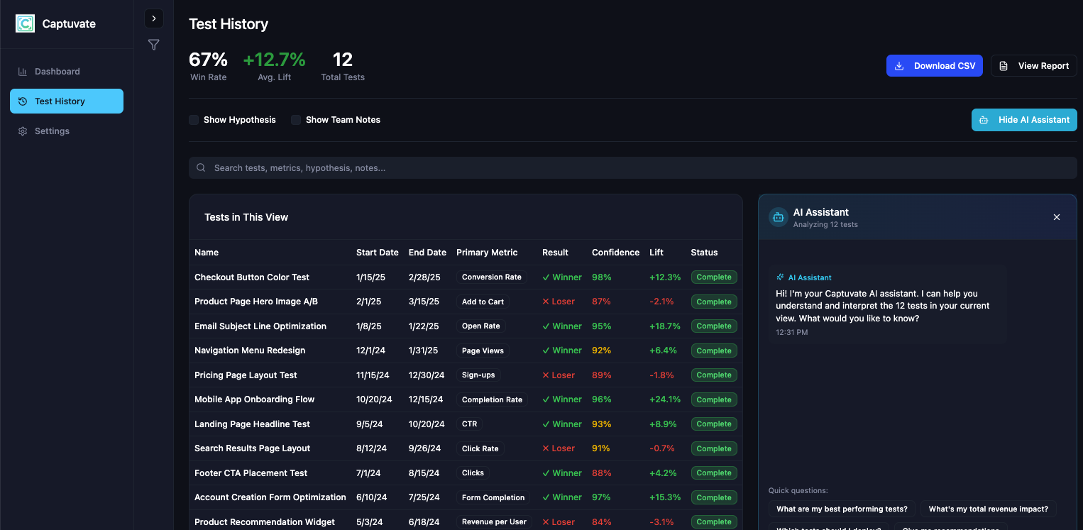Ask 'What are my best performing tests?'
The image size is (1083, 530).
pyautogui.click(x=842, y=509)
